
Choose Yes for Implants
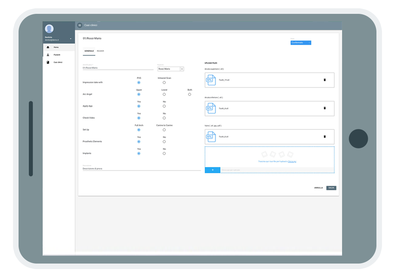[139, 154]
